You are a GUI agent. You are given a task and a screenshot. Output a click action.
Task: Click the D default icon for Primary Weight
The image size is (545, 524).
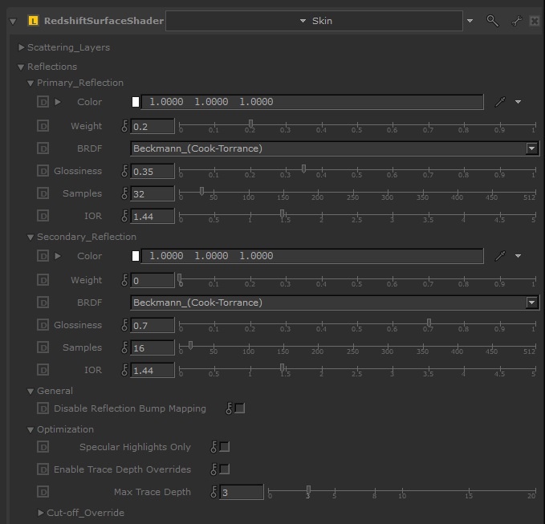(x=43, y=126)
